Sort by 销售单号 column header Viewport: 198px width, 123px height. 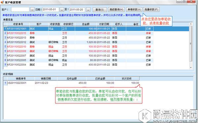21,78
